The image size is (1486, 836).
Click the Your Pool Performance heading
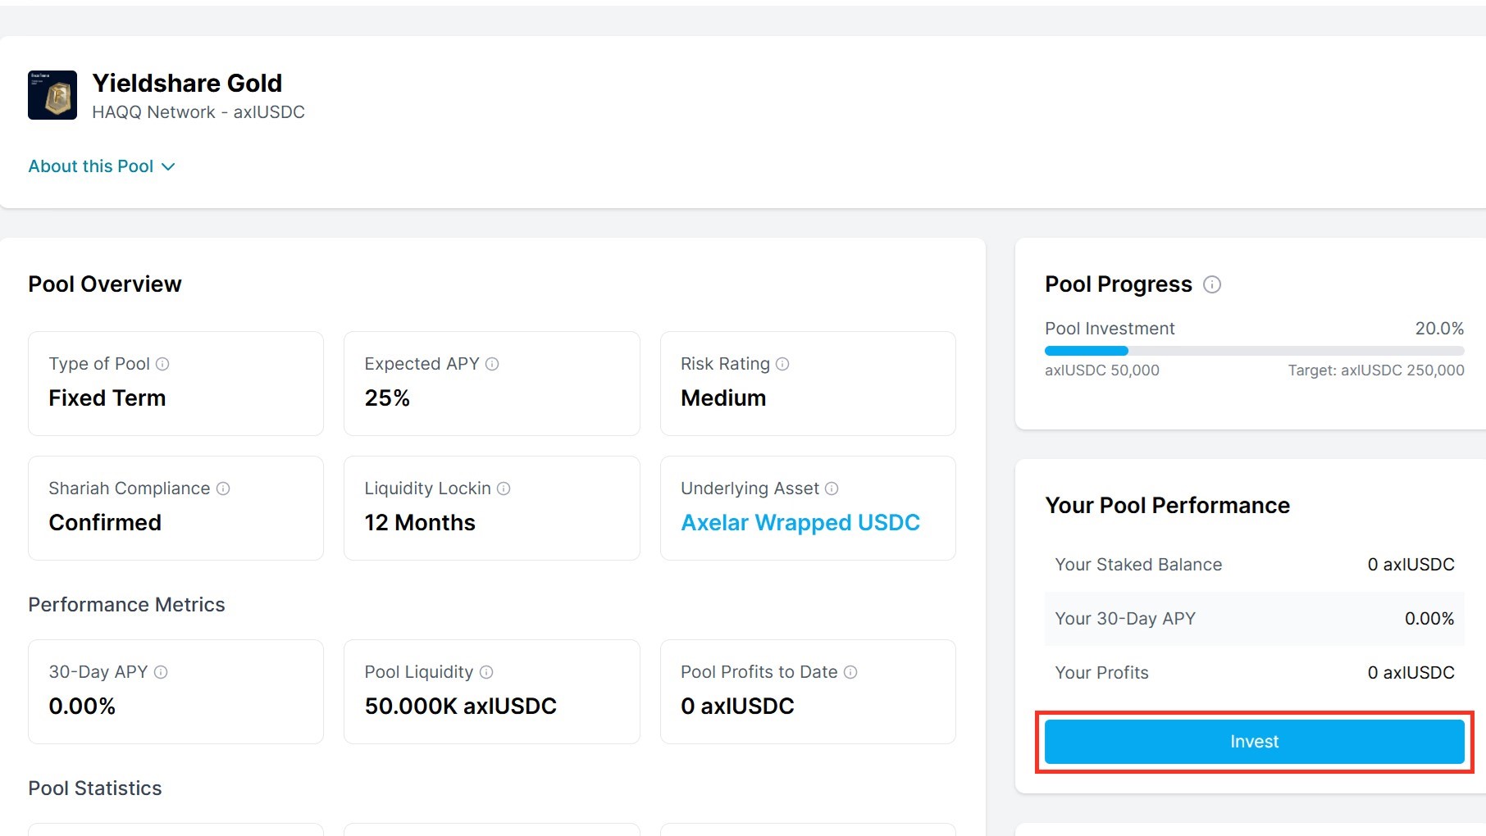(x=1168, y=506)
